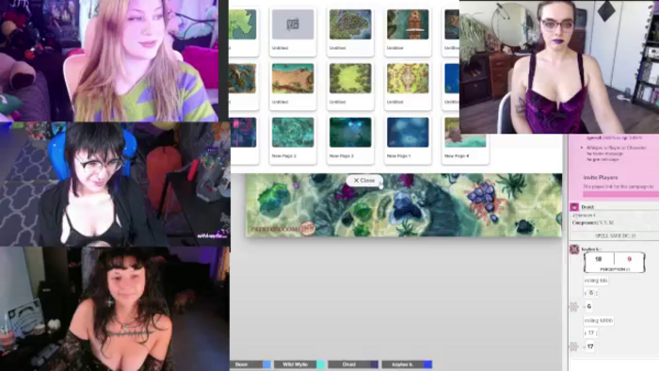Click the Perception roll result 18
The height and width of the screenshot is (371, 659).
(x=599, y=259)
